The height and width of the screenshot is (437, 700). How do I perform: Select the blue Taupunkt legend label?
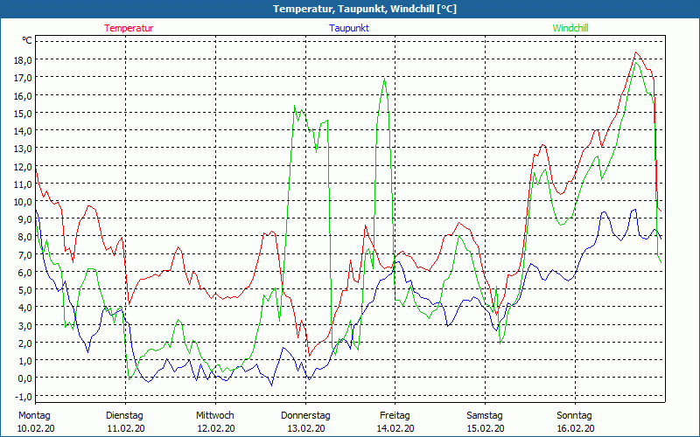point(349,28)
